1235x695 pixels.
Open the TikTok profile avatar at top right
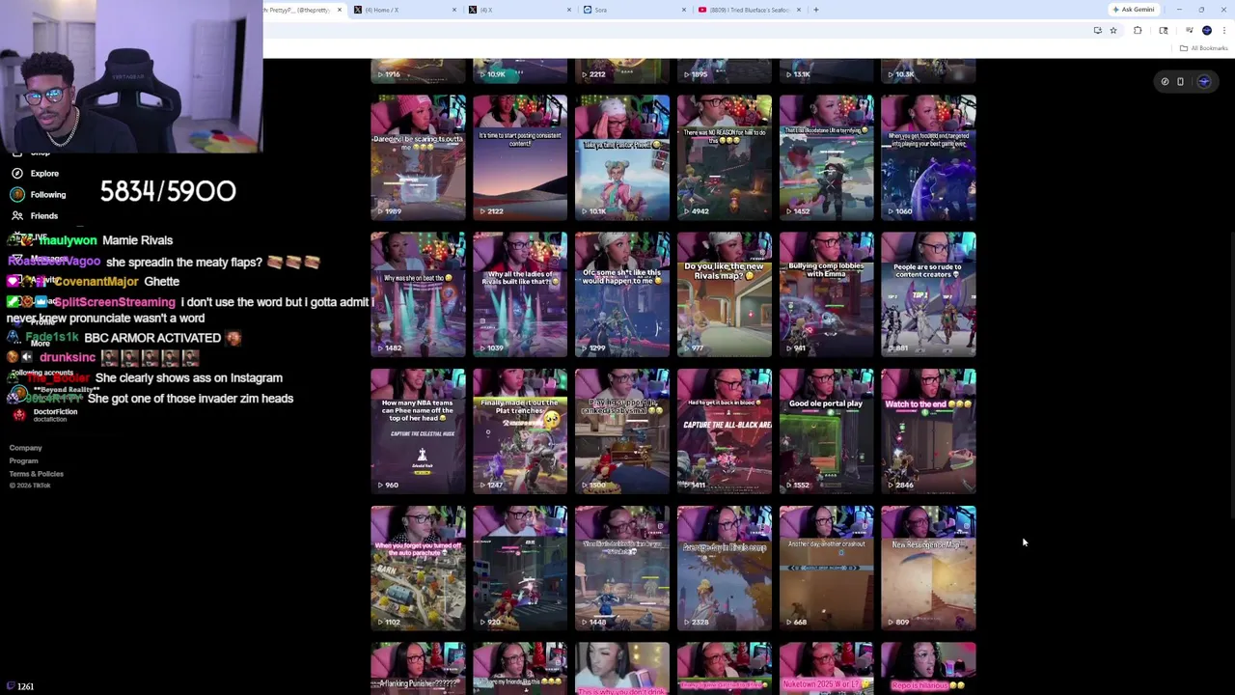pyautogui.click(x=1203, y=82)
